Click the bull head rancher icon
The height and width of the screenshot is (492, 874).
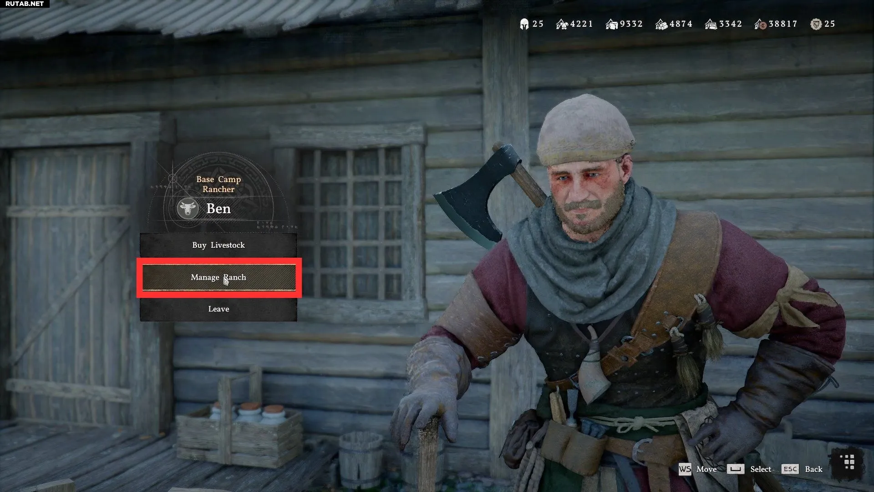187,209
